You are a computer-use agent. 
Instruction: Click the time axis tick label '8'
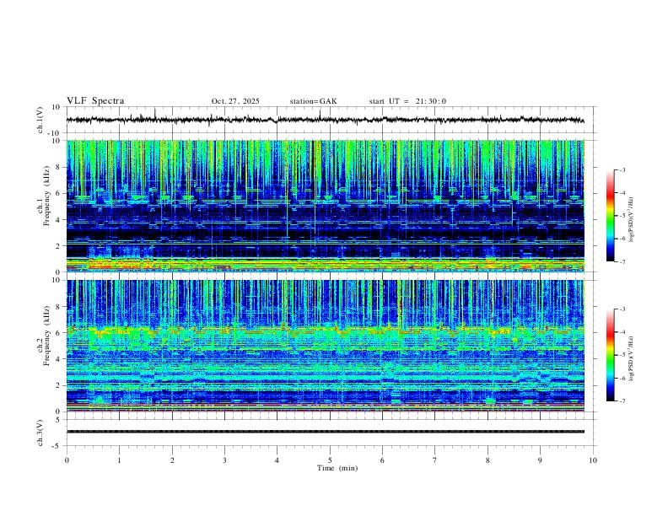[x=488, y=460]
